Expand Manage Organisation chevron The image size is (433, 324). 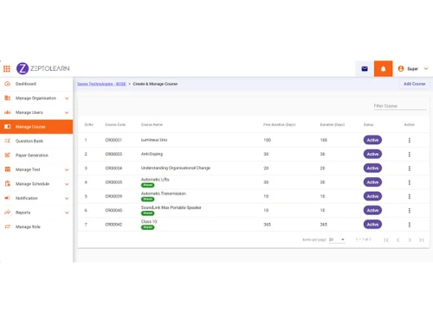pyautogui.click(x=67, y=98)
